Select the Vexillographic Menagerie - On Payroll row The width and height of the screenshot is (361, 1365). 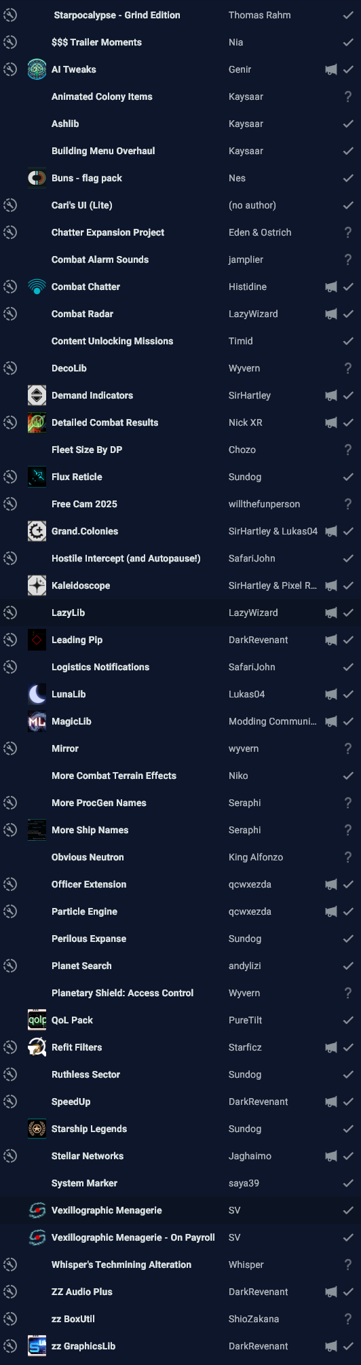point(180,1237)
